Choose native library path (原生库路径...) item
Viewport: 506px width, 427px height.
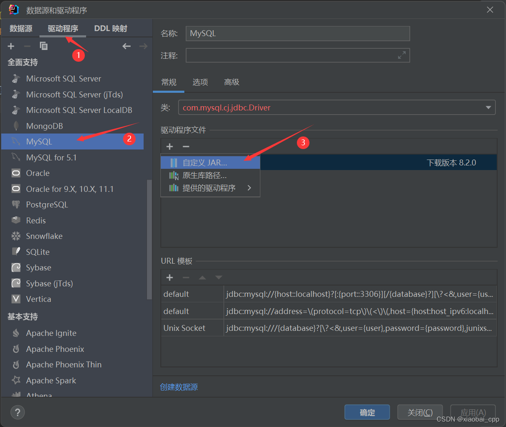(210, 175)
